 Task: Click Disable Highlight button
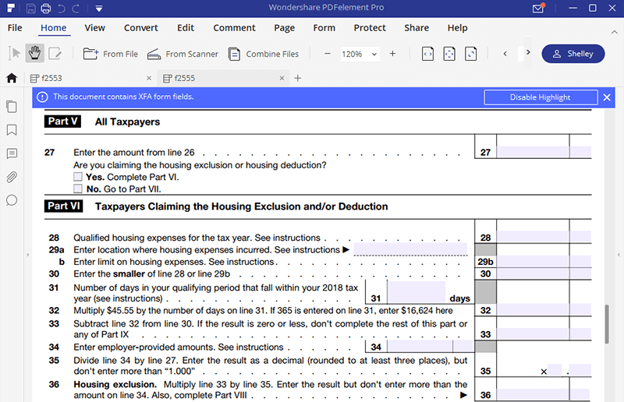[541, 97]
